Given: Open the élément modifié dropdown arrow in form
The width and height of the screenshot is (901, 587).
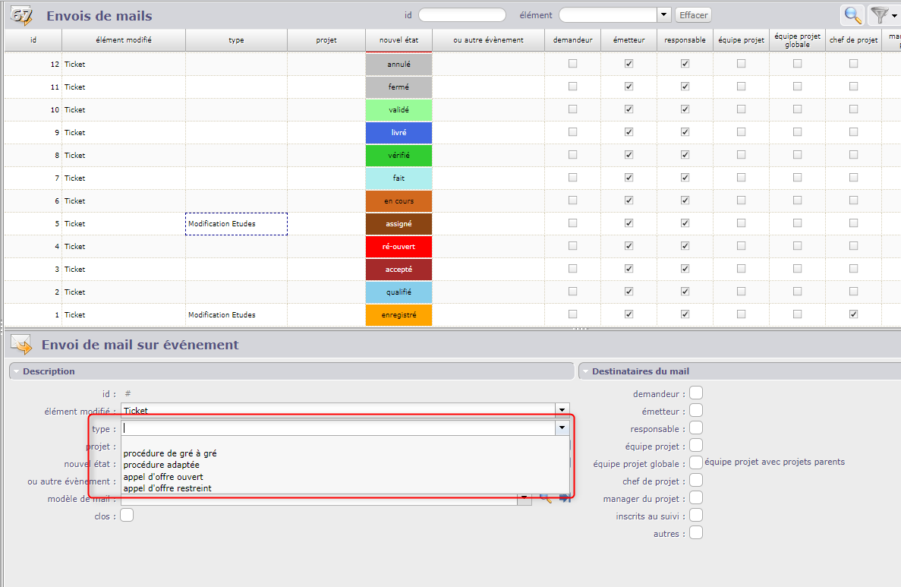Looking at the screenshot, I should click(x=562, y=410).
